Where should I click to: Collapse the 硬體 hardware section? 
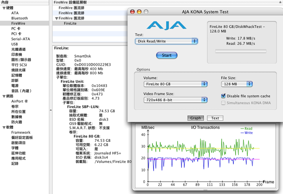(4, 8)
